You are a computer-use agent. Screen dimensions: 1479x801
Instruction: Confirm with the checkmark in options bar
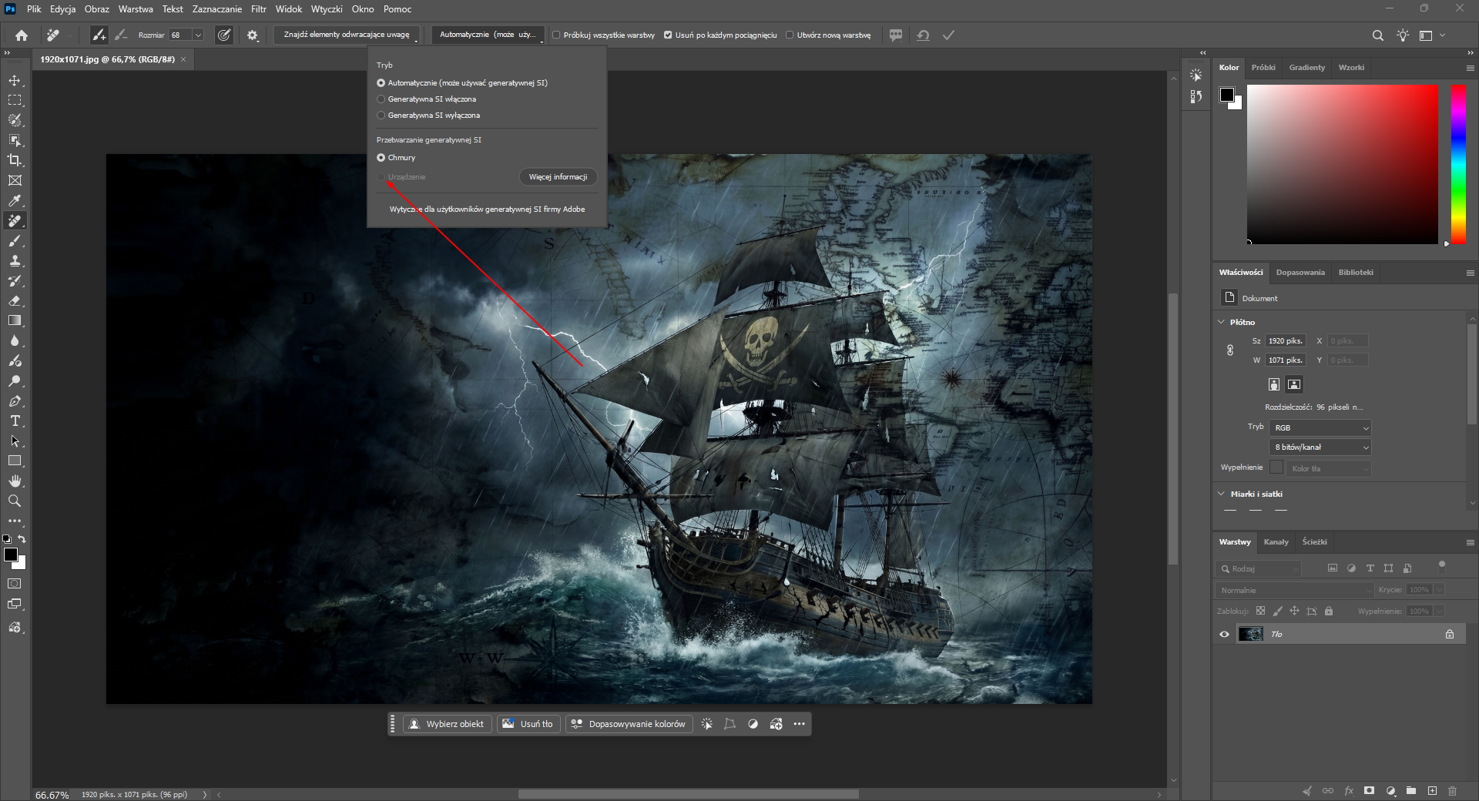[948, 35]
